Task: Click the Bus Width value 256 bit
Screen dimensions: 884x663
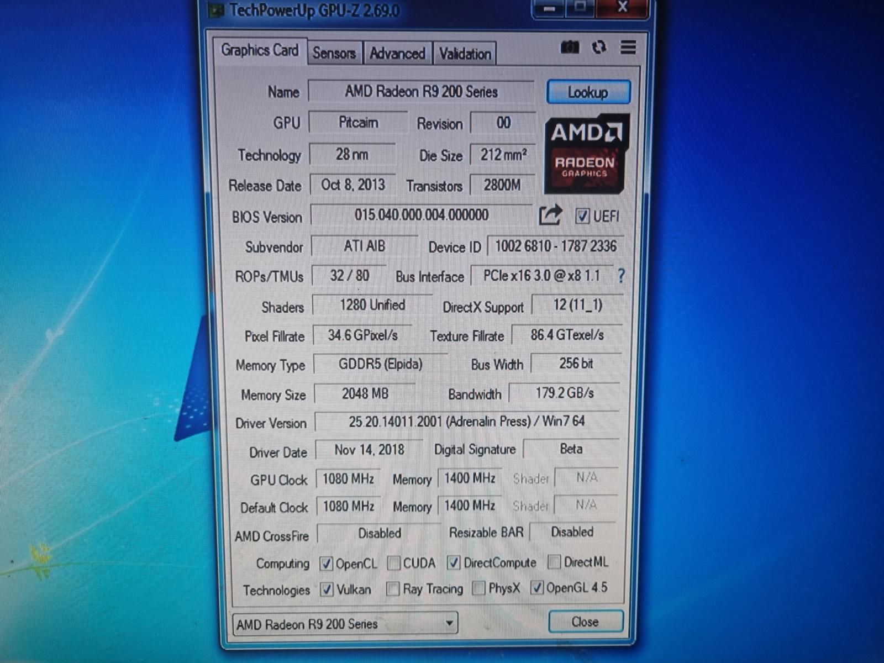Action: tap(576, 364)
